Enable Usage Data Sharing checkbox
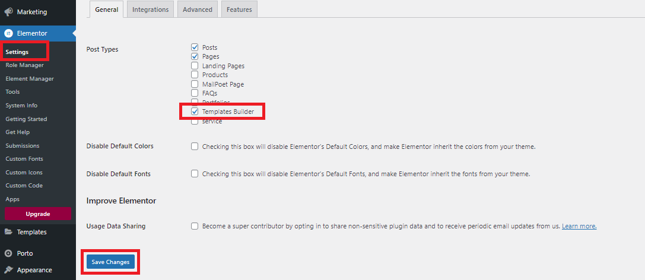645x280 pixels. [195, 226]
